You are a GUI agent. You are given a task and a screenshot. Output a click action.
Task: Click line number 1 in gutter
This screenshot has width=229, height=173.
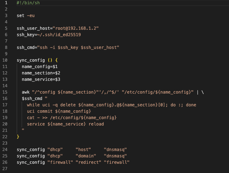pyautogui.click(x=6, y=3)
